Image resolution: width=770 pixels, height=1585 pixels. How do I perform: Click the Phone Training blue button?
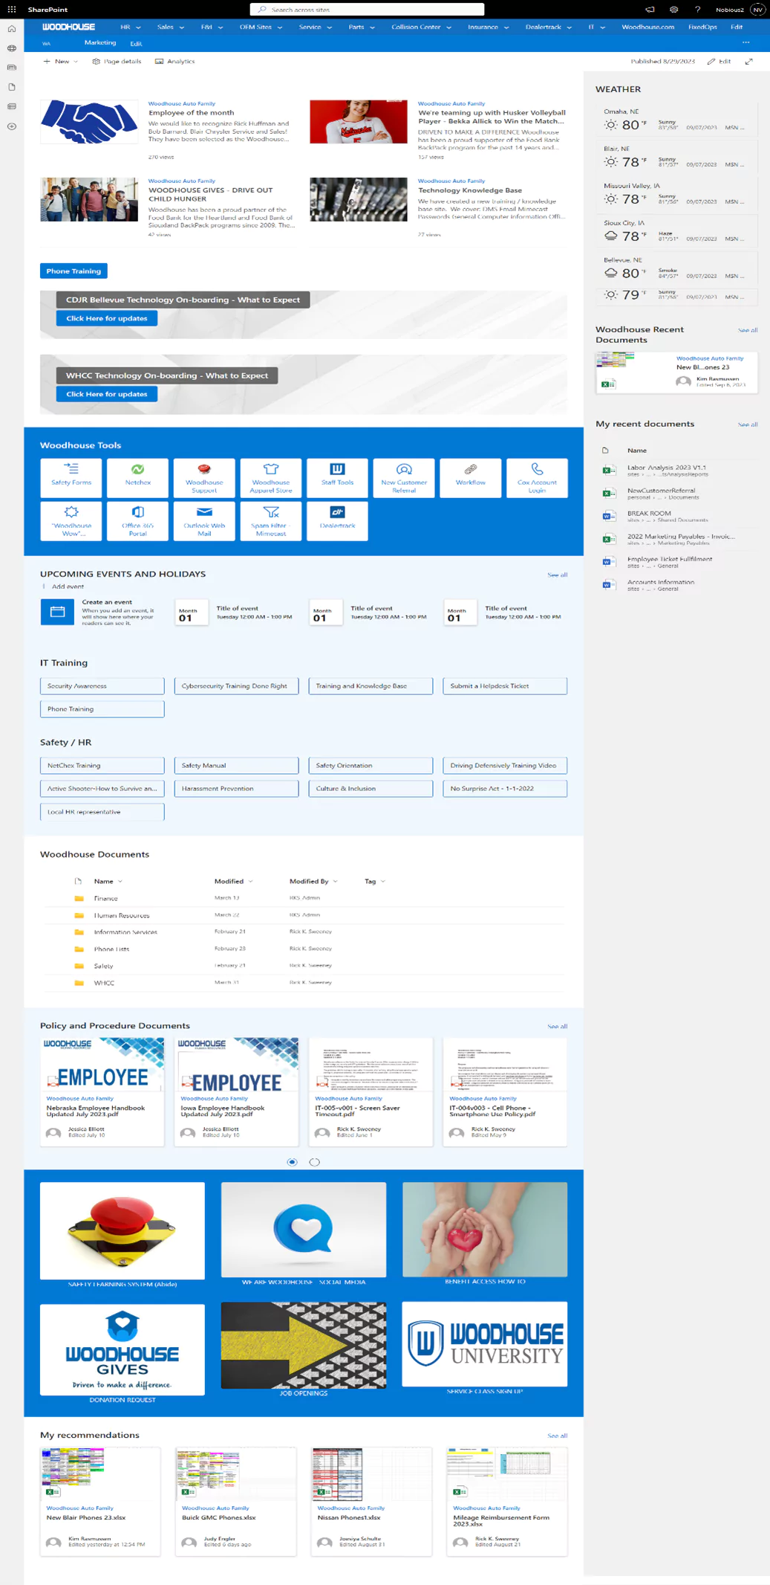[74, 271]
